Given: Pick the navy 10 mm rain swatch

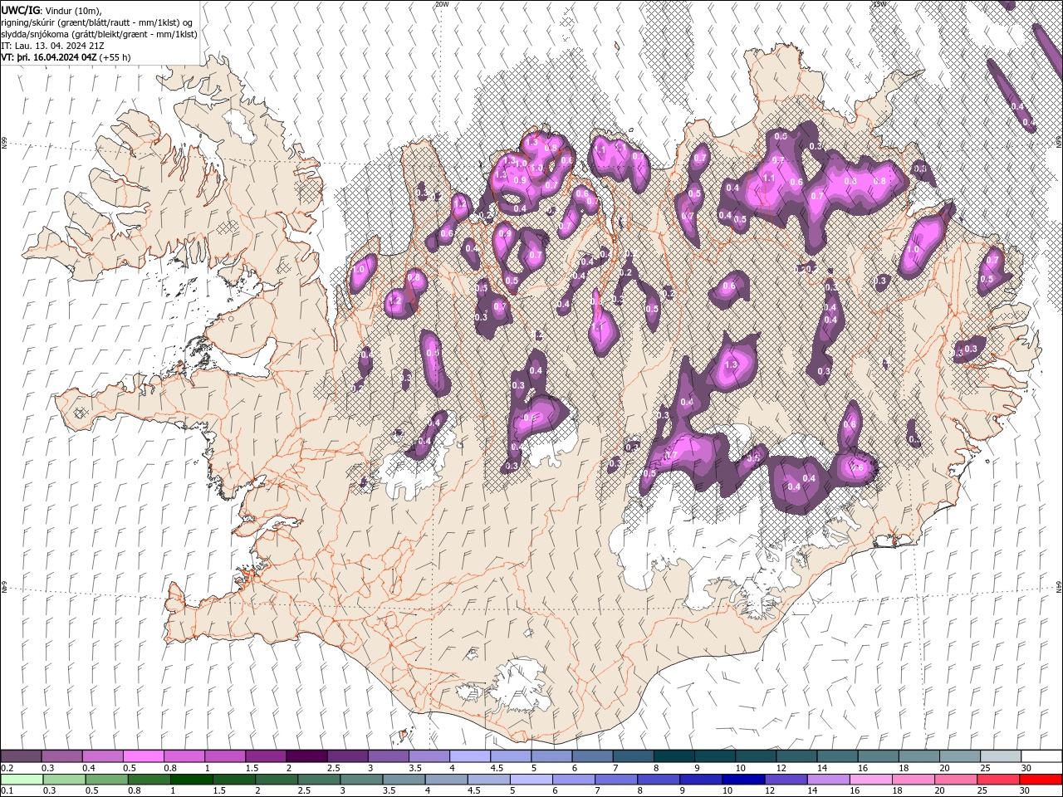Looking at the screenshot, I should (x=742, y=780).
